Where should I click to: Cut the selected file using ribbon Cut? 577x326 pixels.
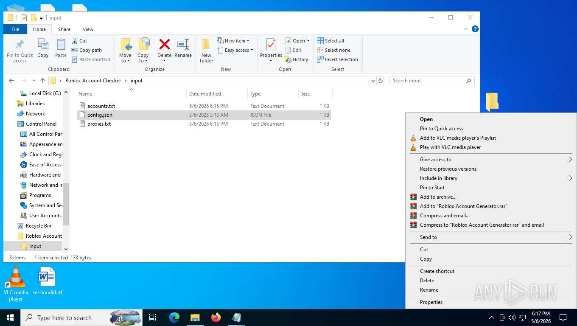point(79,41)
